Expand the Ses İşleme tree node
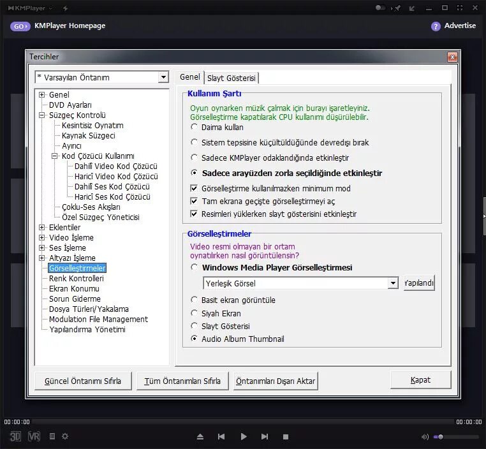This screenshot has height=449, width=486. pos(41,248)
